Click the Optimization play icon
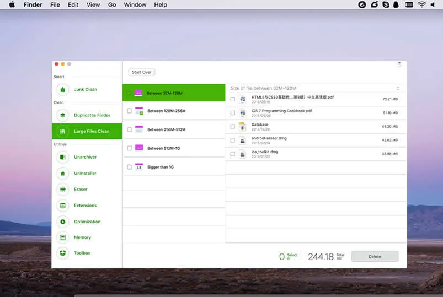 point(63,222)
